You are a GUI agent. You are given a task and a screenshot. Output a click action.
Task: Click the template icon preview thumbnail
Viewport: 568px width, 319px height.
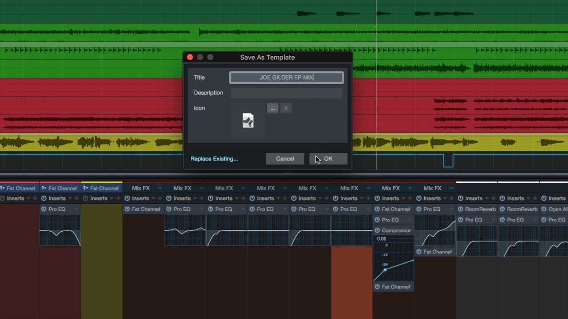click(x=248, y=121)
